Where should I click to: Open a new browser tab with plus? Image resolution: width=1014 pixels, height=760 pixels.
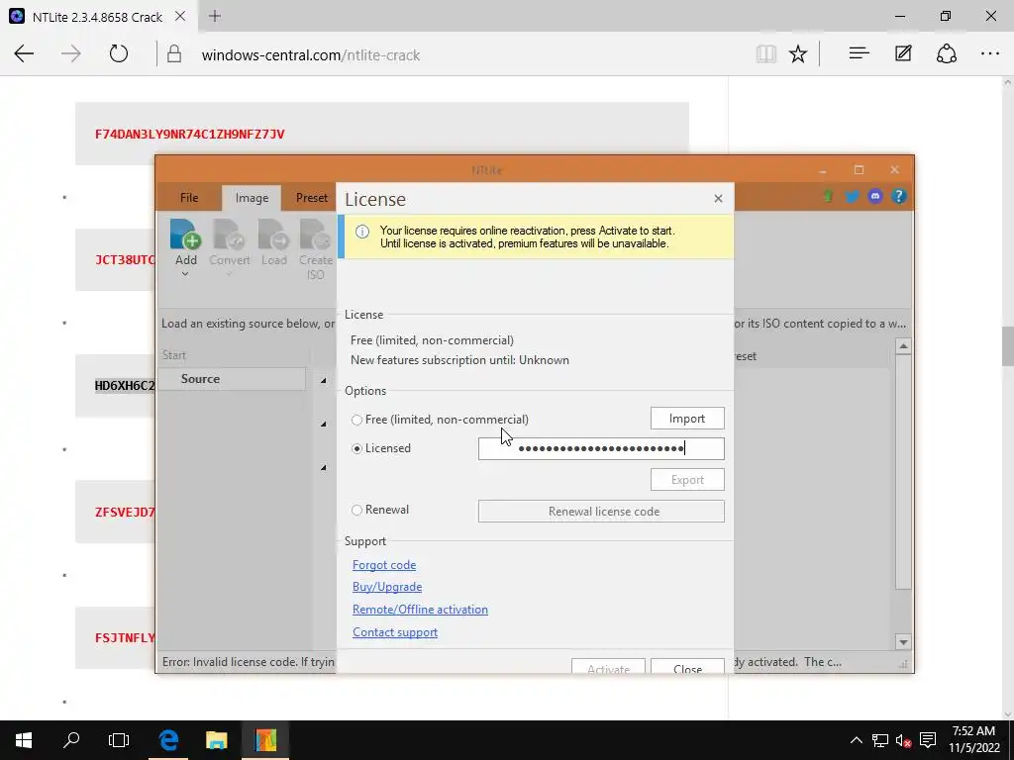(215, 16)
